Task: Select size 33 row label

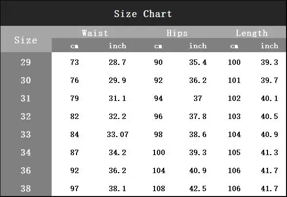Action: [x=26, y=135]
